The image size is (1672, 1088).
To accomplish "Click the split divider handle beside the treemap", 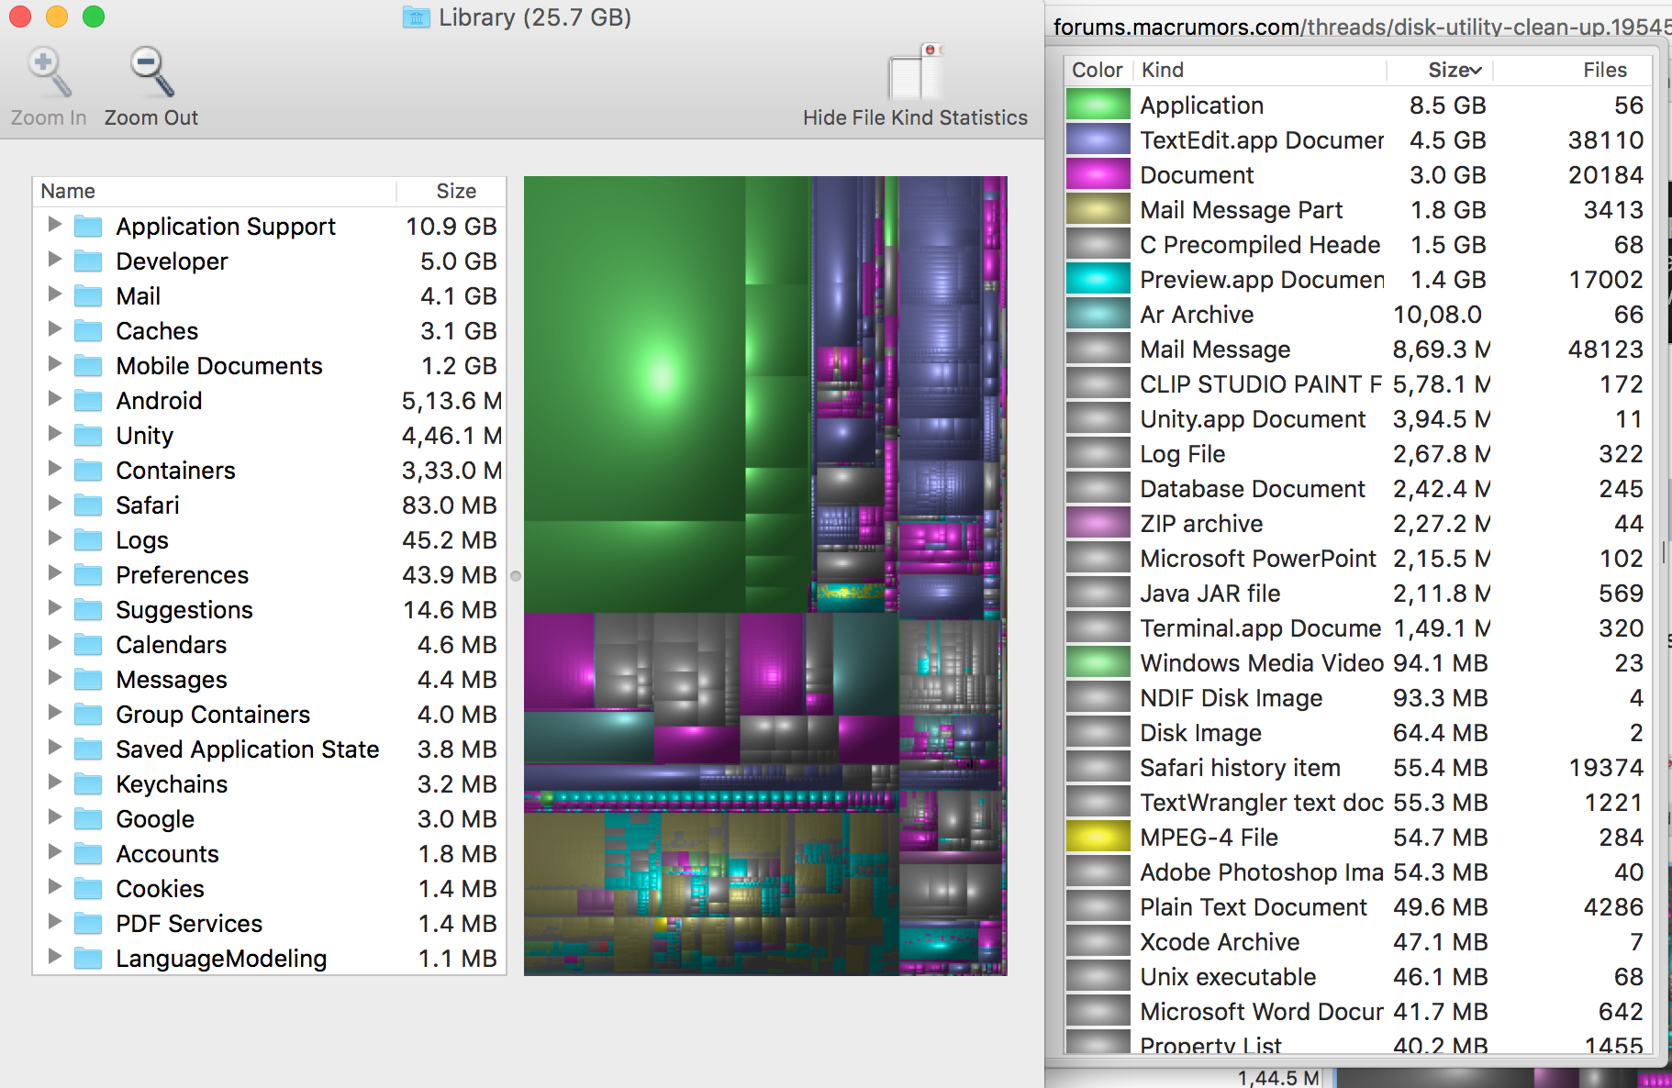I will (x=516, y=576).
